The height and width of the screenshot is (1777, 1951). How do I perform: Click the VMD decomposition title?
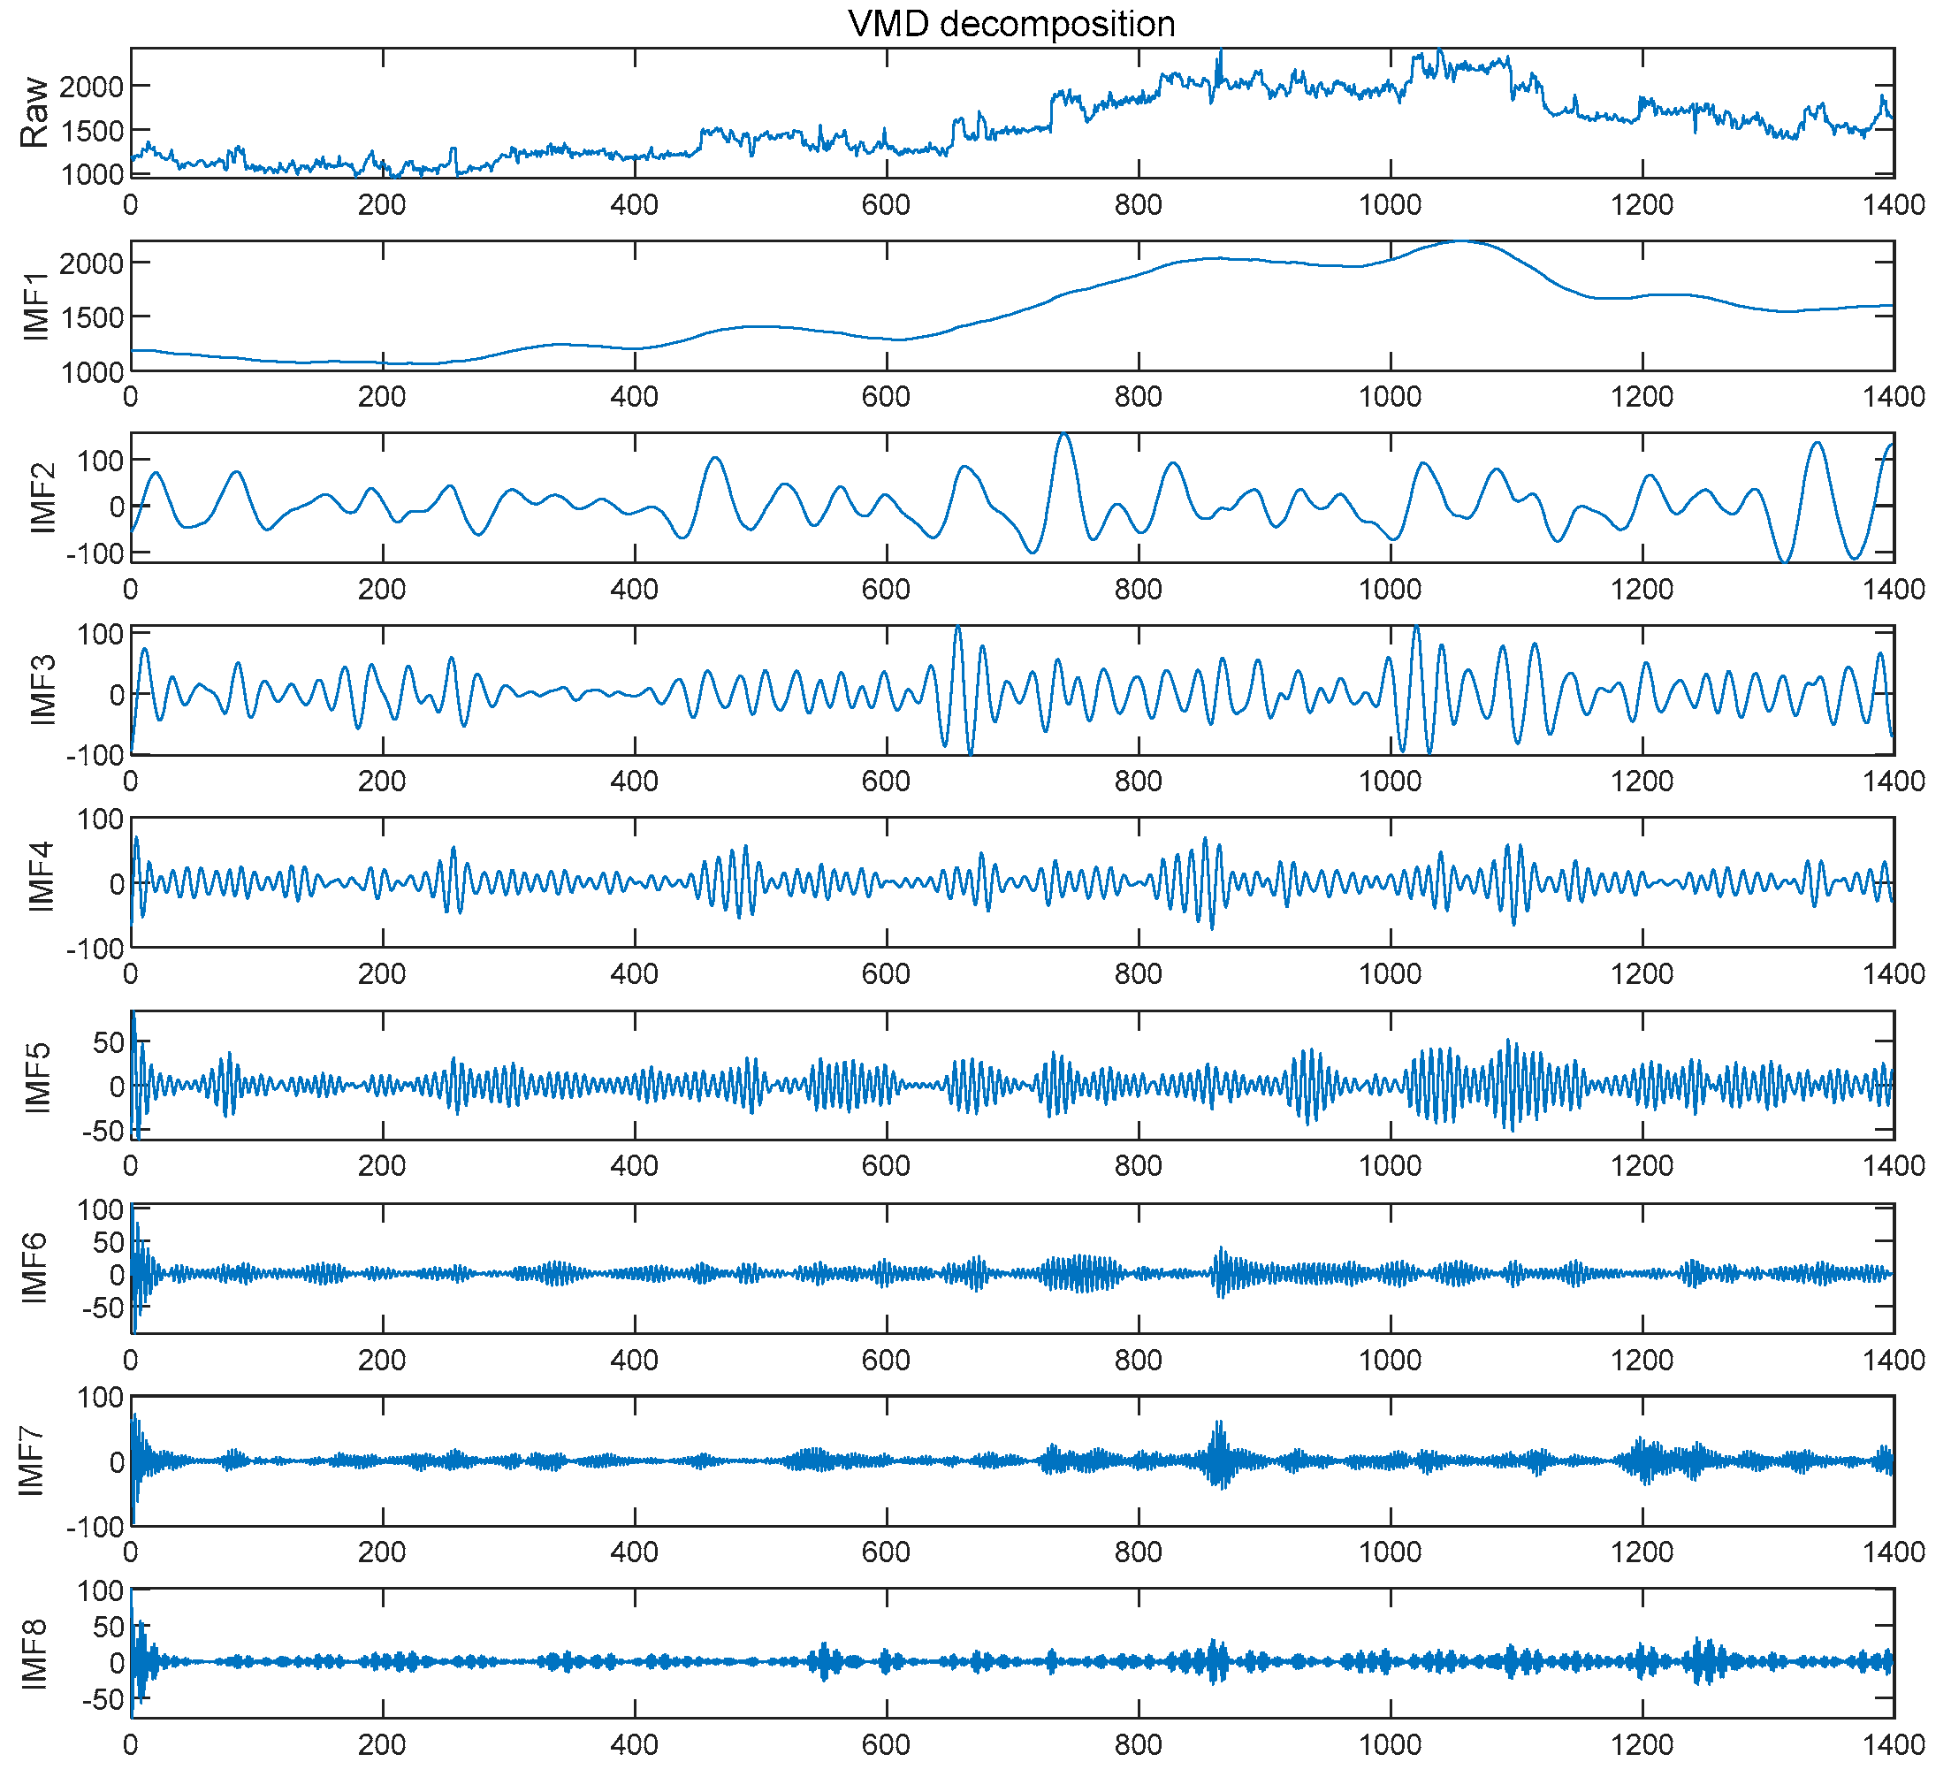click(1011, 23)
